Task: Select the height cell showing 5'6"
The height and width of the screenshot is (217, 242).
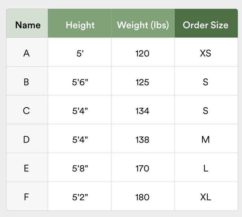Action: tap(80, 82)
